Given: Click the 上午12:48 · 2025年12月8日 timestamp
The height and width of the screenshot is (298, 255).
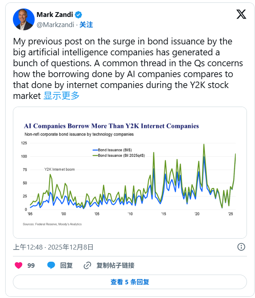Looking at the screenshot, I should point(54,247).
